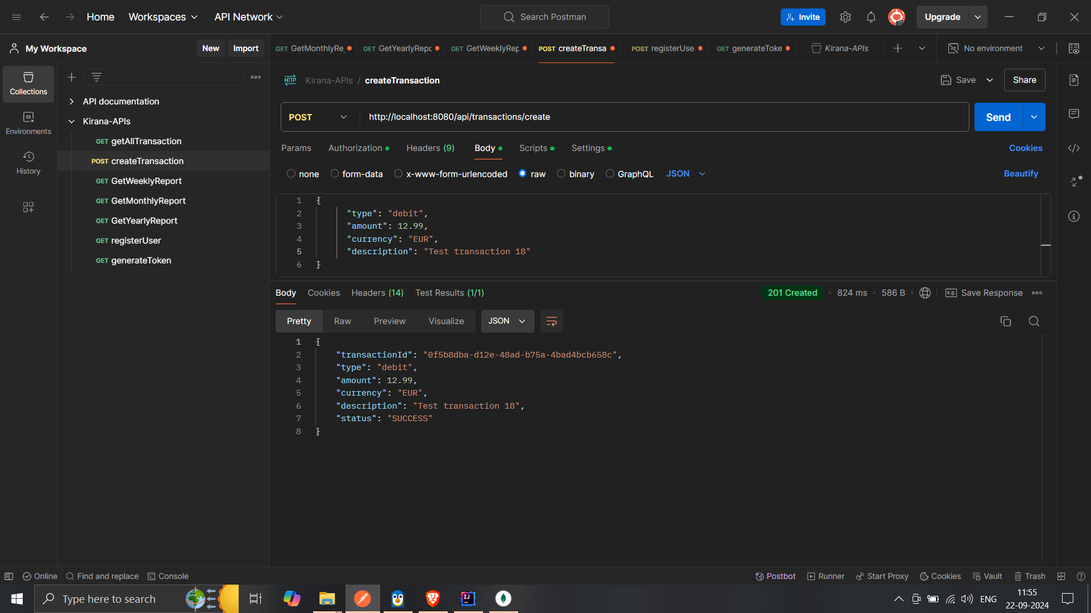The height and width of the screenshot is (613, 1091).
Task: Click the Send button to execute request
Action: click(x=998, y=117)
